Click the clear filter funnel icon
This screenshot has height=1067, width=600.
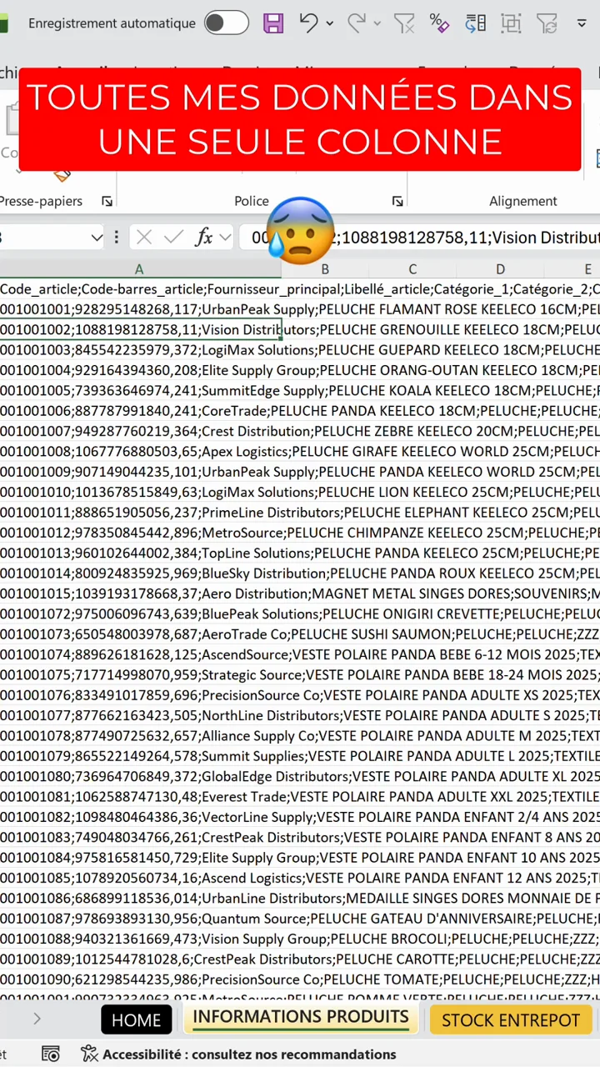point(404,23)
